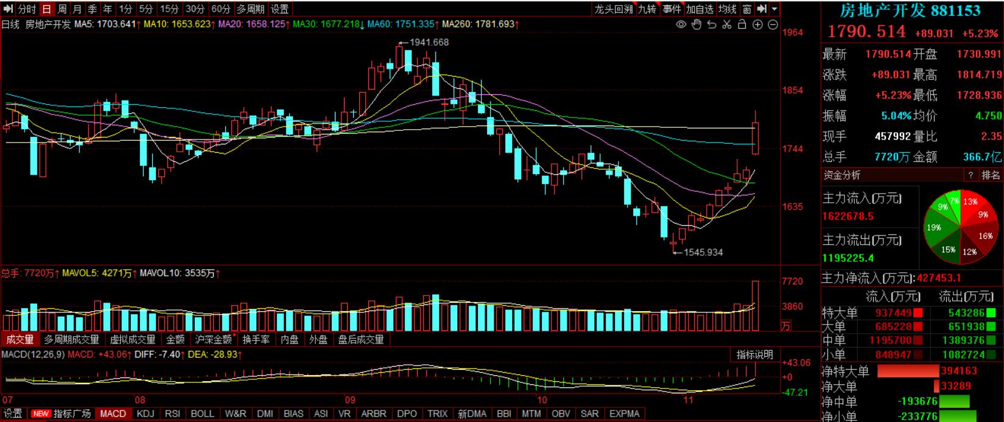Toggle the padlock icon above the chart
Screen dimensions: 1004x422
click(742, 24)
